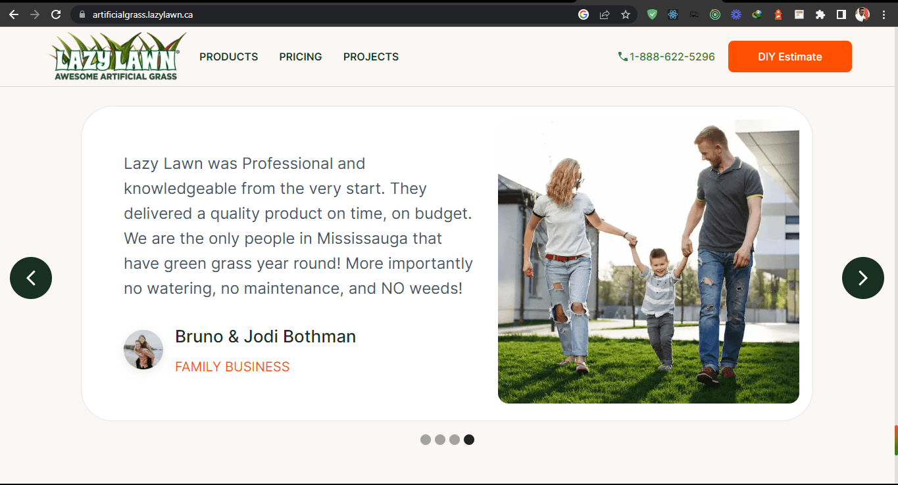Select the second carousel dot
Screen dimensions: 898x485
point(440,440)
